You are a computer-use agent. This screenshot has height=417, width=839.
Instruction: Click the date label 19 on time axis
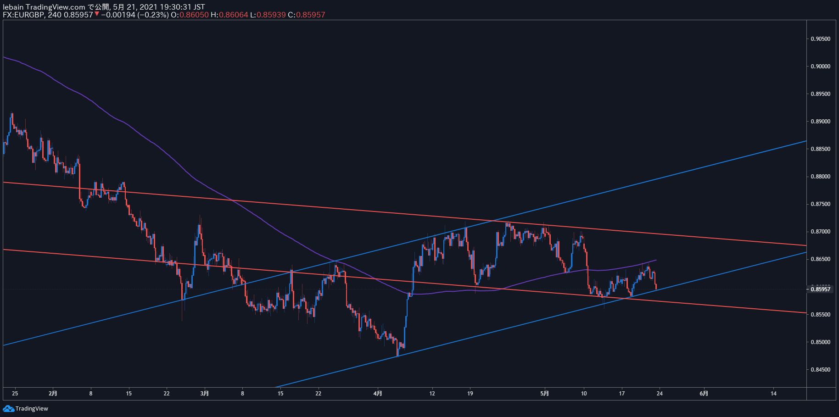[x=470, y=394]
